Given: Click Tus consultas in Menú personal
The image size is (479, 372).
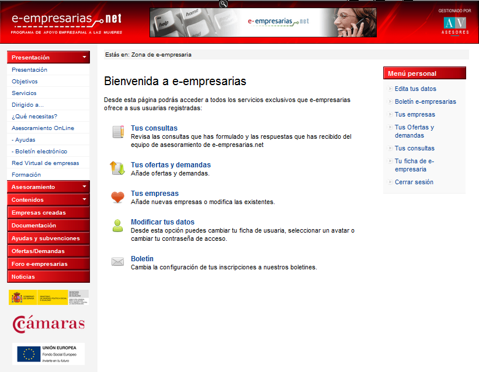Looking at the screenshot, I should click(x=414, y=148).
